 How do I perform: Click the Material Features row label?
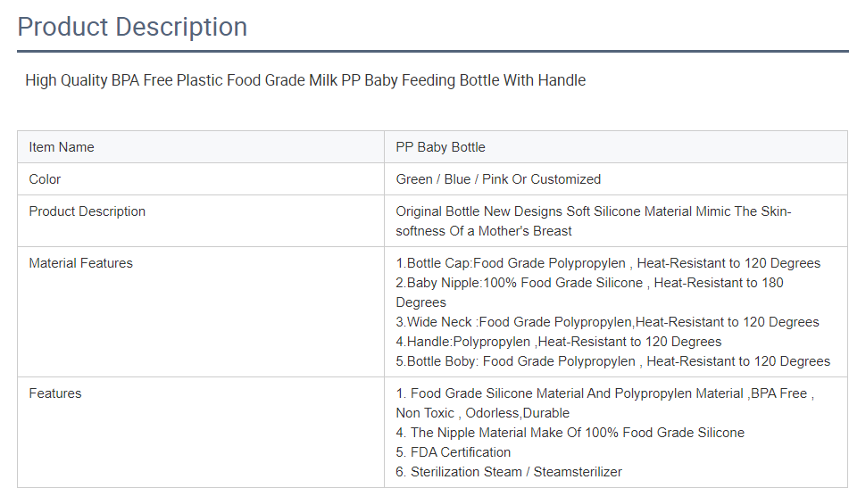[80, 263]
